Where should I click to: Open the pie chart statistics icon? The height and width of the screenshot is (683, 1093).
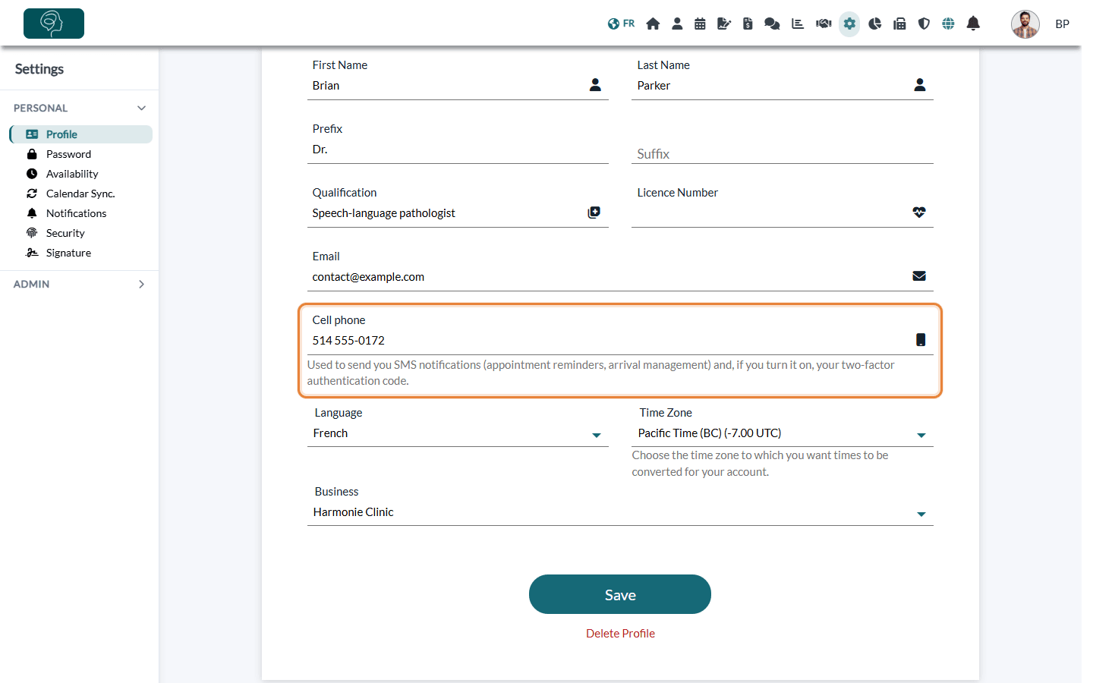click(x=874, y=24)
